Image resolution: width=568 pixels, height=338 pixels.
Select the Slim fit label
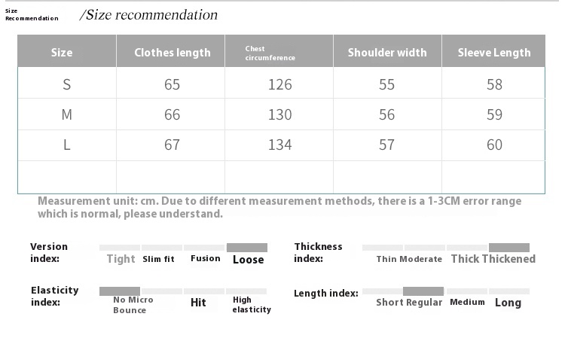[158, 259]
